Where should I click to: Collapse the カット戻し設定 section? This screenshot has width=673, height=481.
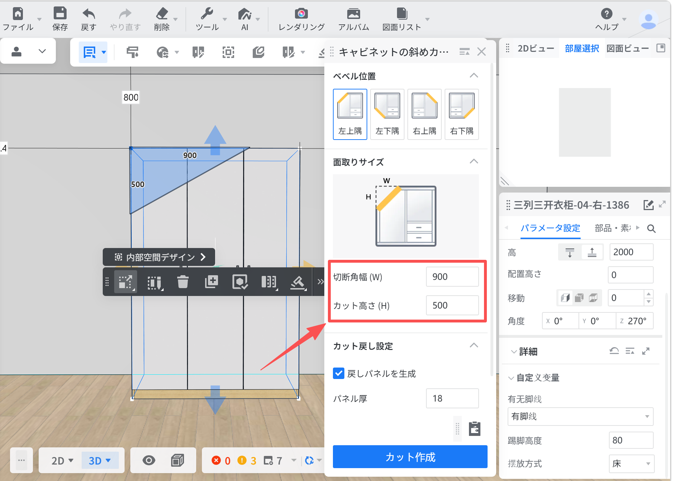[474, 345]
